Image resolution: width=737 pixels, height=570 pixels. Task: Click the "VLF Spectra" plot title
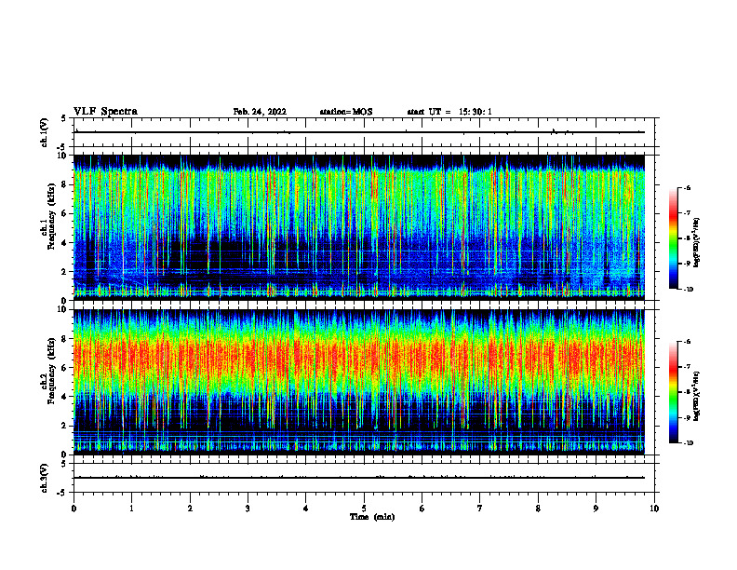(105, 112)
